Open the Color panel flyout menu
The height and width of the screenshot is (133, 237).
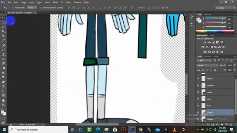pos(235,14)
